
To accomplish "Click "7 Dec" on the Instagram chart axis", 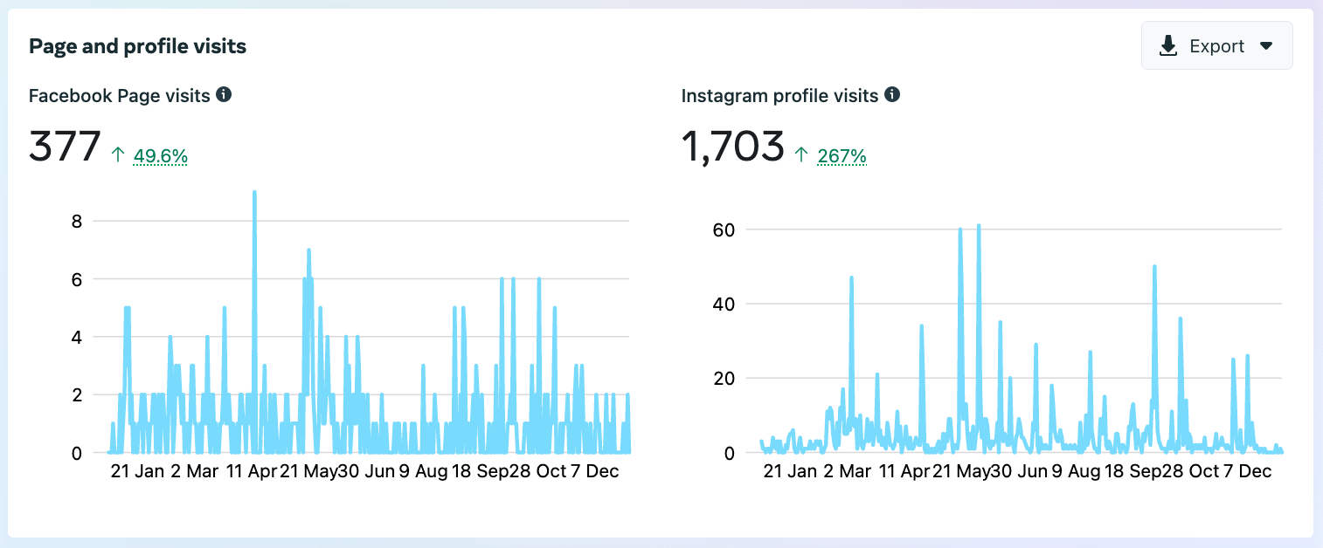I will point(1247,472).
